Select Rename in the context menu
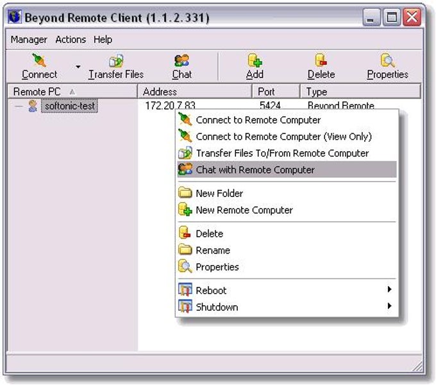 click(287, 250)
